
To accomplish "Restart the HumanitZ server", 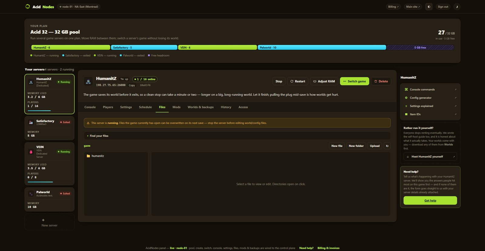I will tap(298, 81).
